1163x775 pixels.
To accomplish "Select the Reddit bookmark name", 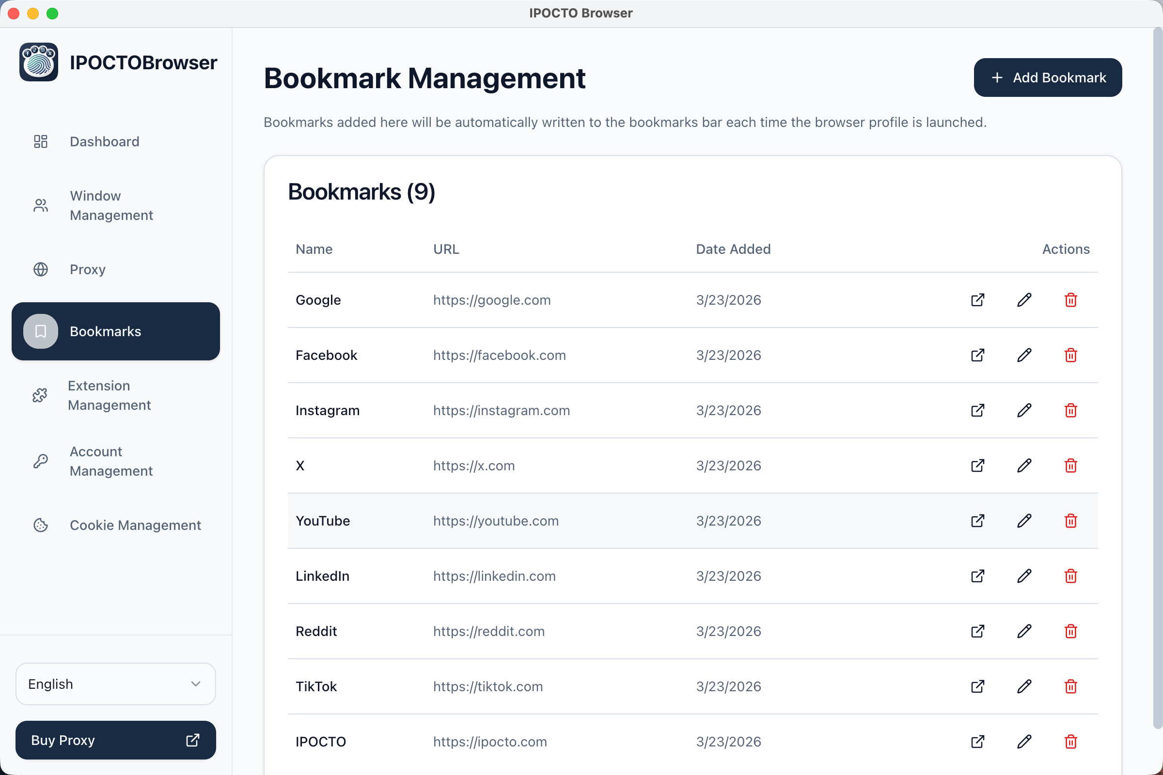I will pyautogui.click(x=316, y=632).
